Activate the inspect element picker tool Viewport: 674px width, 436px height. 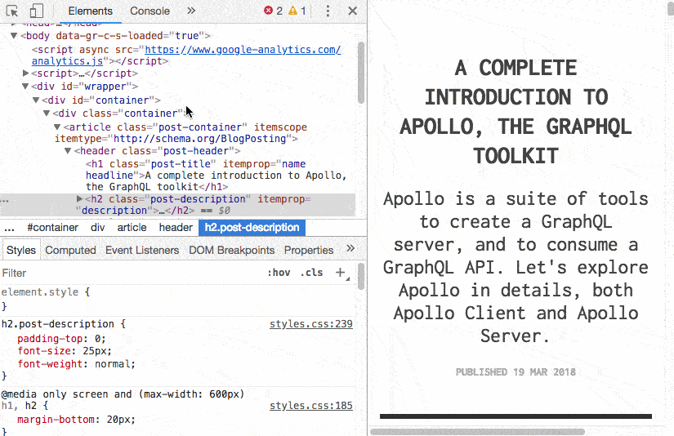click(x=12, y=11)
